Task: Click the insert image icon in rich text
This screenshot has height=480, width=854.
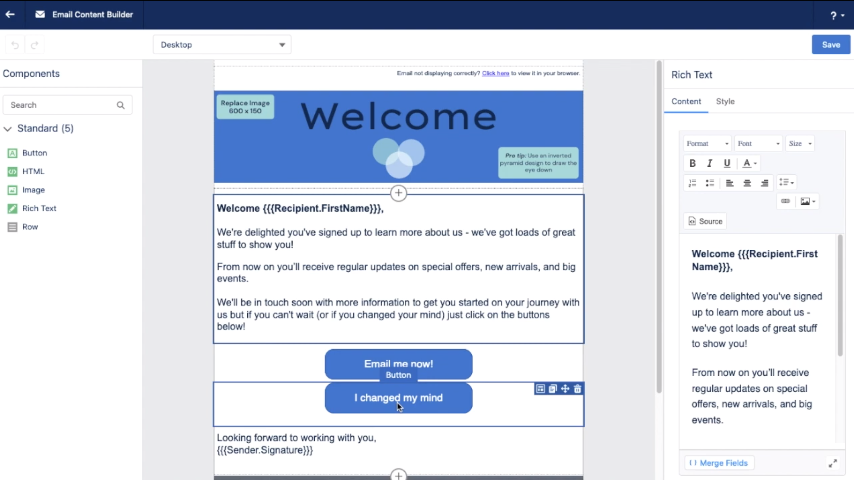Action: pos(806,201)
